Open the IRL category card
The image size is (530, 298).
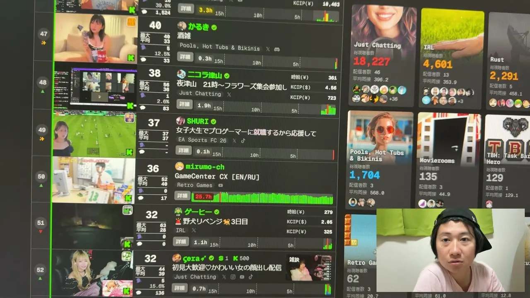coord(453,58)
